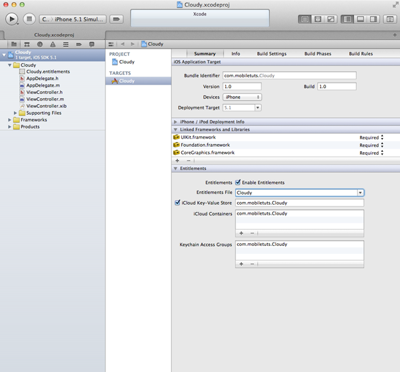Toggle the breakpoints button in toolbar
Screen dimensions: 400x372
click(x=116, y=19)
